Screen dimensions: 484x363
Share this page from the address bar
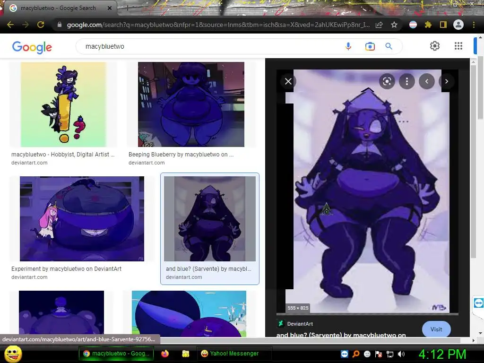(x=380, y=25)
